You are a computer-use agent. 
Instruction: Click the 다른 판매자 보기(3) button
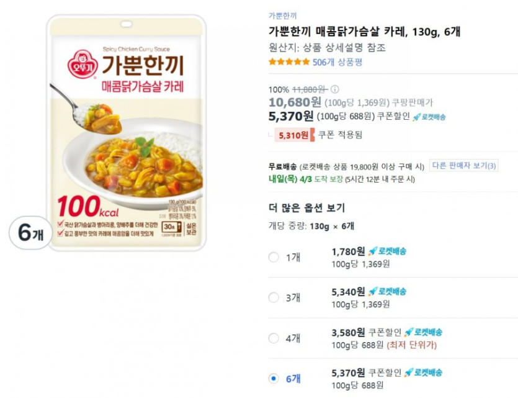coord(465,166)
